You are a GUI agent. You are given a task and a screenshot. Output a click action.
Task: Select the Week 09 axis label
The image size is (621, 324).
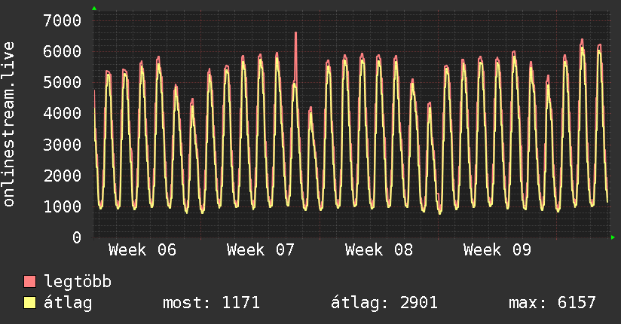coord(497,250)
